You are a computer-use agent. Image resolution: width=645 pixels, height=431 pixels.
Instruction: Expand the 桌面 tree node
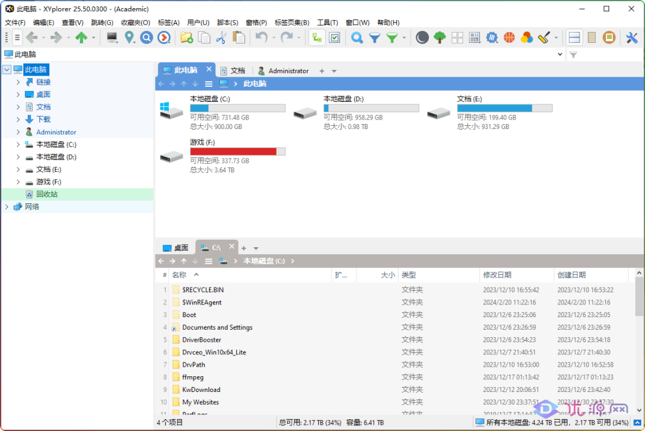(18, 94)
